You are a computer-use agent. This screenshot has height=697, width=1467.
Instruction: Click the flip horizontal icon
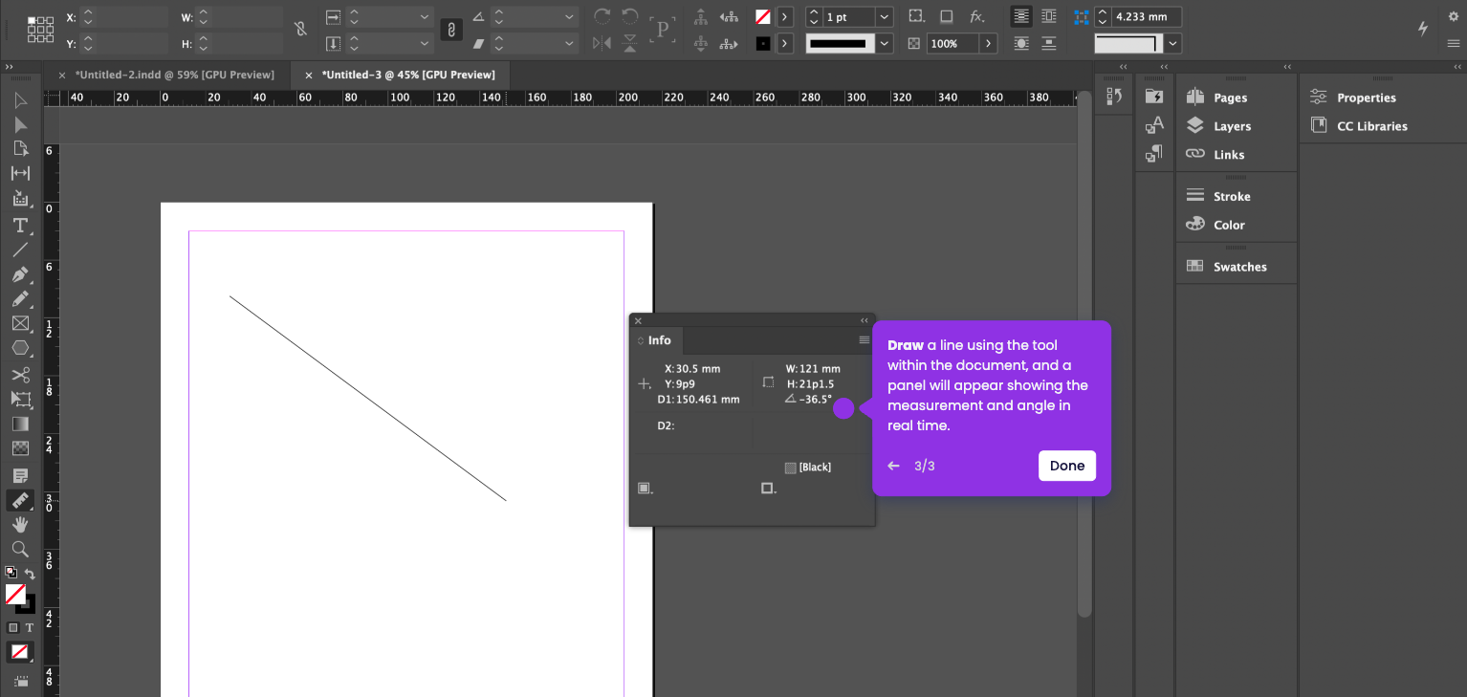pos(602,43)
